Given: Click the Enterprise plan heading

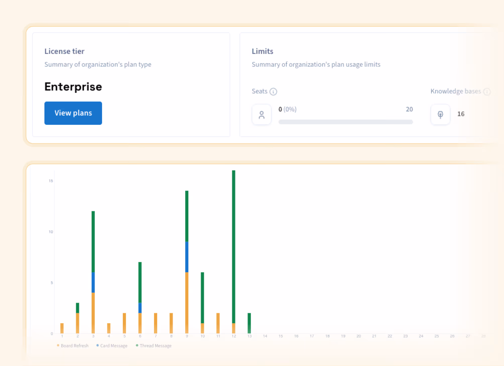Looking at the screenshot, I should [73, 87].
